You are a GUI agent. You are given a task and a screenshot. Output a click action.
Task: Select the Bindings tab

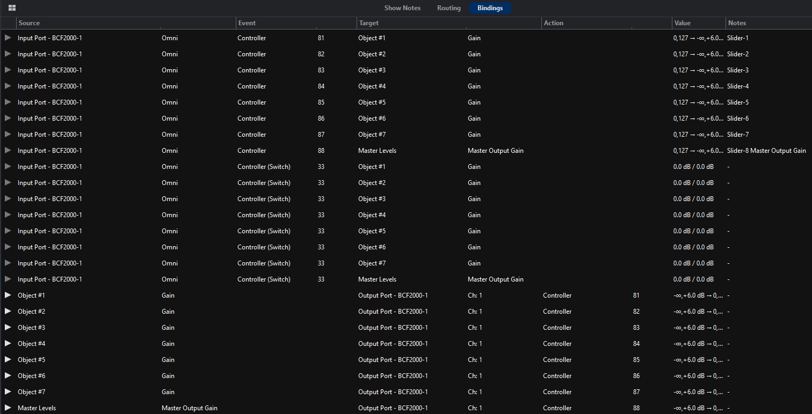(x=490, y=8)
